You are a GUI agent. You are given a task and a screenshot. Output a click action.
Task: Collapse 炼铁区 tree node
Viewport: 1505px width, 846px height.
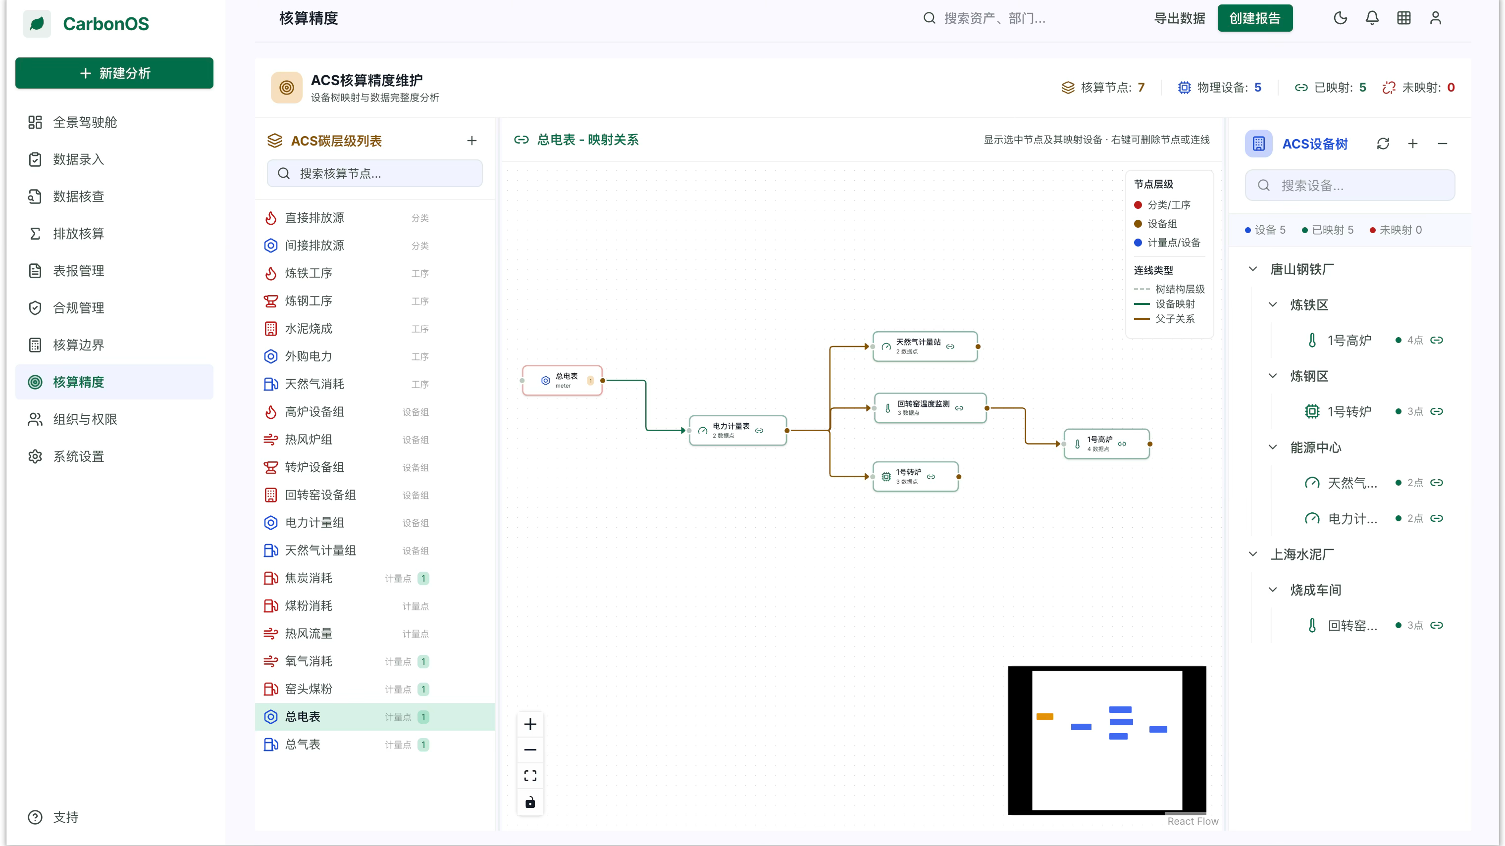1272,305
